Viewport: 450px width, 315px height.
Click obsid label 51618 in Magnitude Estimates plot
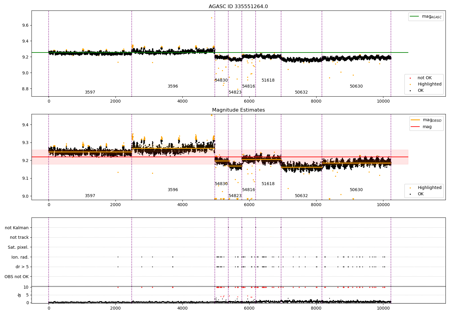(x=268, y=184)
